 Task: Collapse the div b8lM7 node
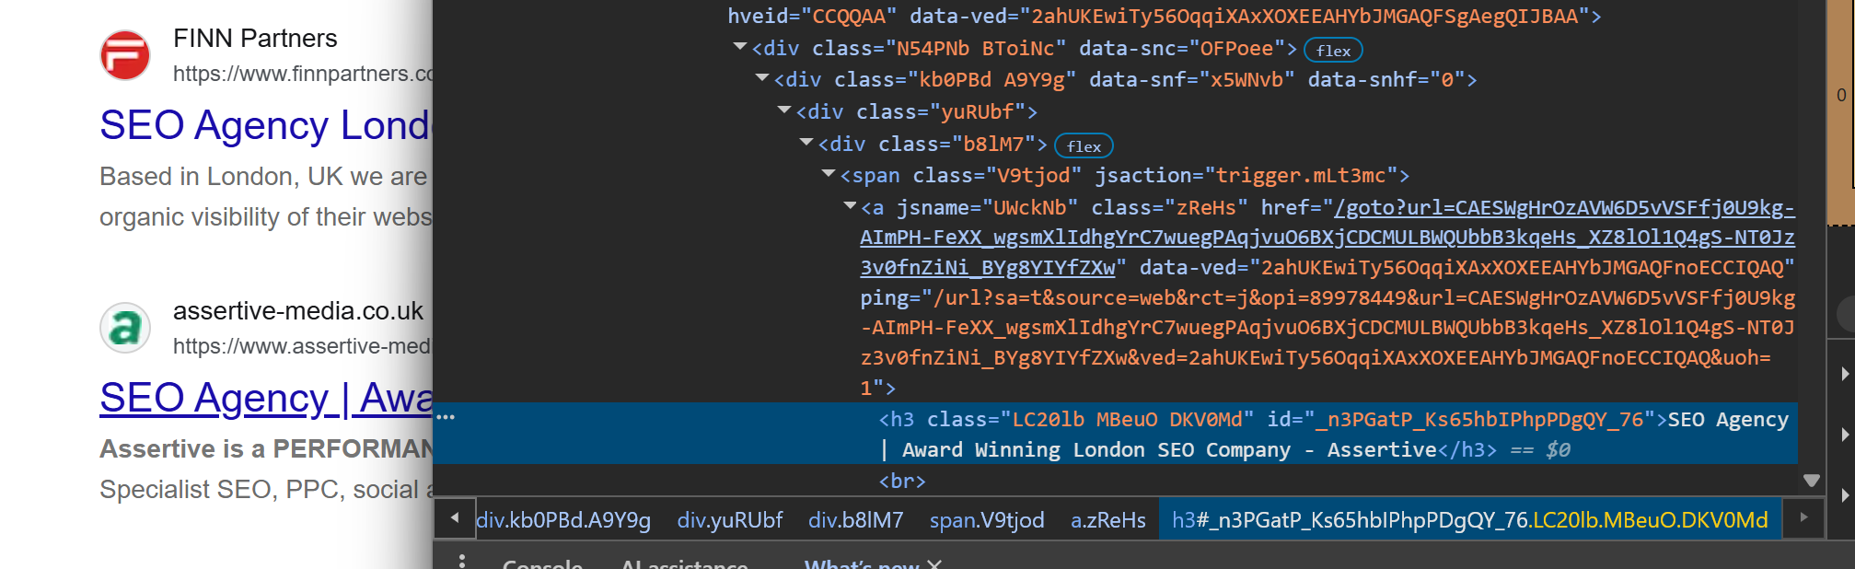pos(806,143)
